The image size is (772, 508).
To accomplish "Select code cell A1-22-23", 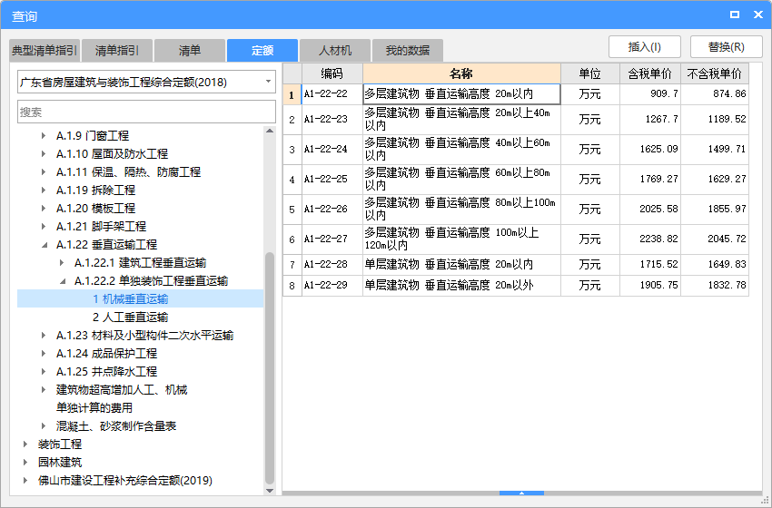I will pos(332,120).
